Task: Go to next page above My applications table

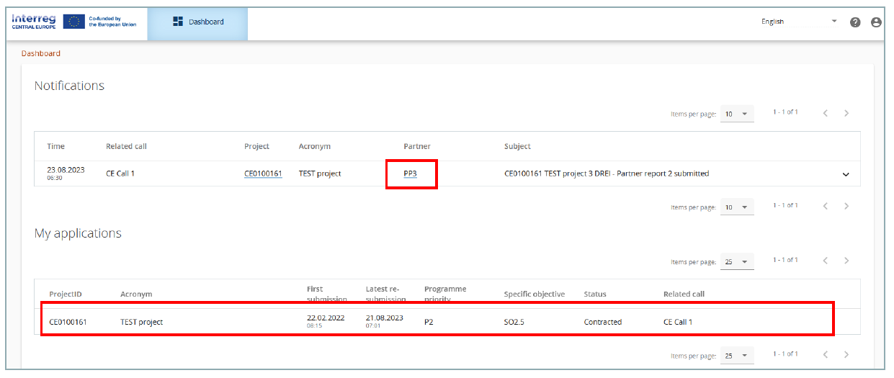Action: tap(846, 261)
